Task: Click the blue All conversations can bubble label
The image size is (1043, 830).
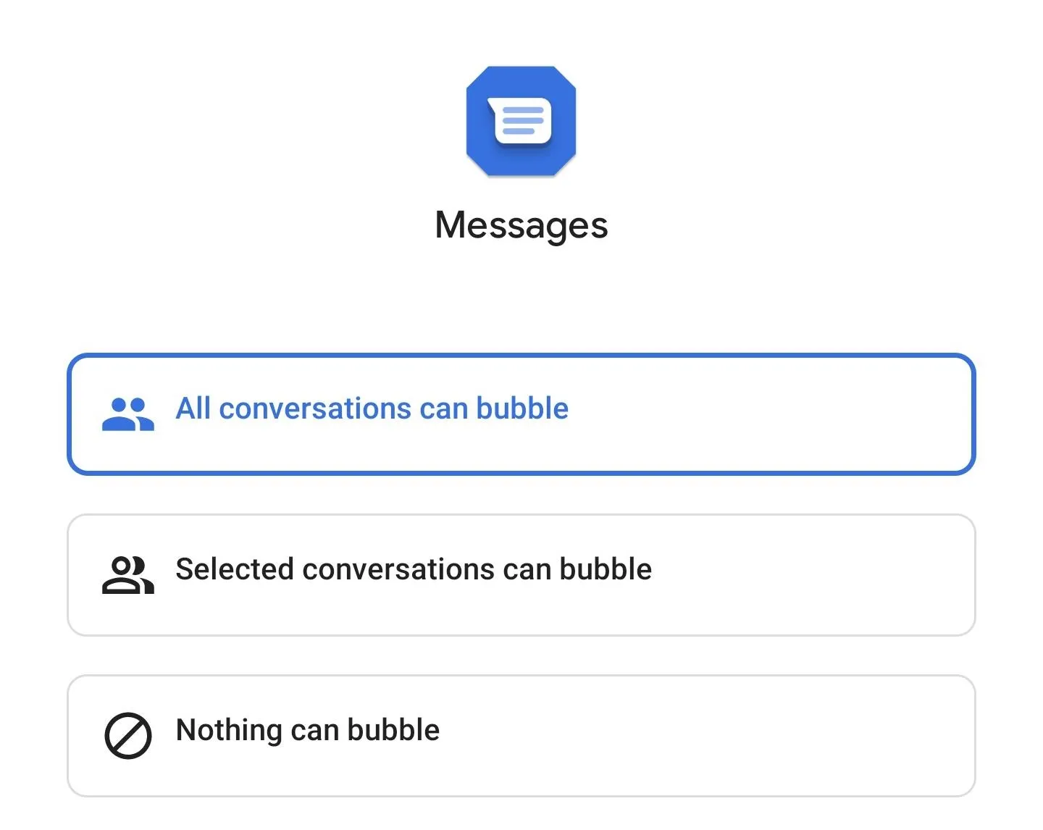Action: coord(372,408)
